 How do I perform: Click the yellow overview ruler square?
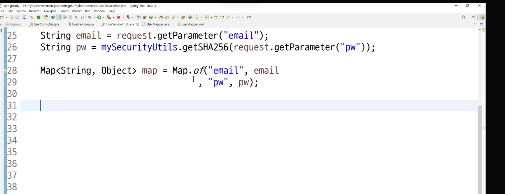[x=484, y=30]
